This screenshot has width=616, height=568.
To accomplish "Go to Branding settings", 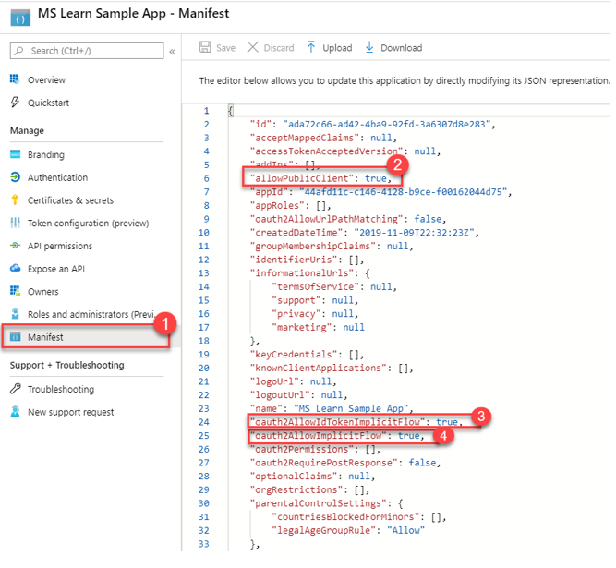I will (46, 155).
